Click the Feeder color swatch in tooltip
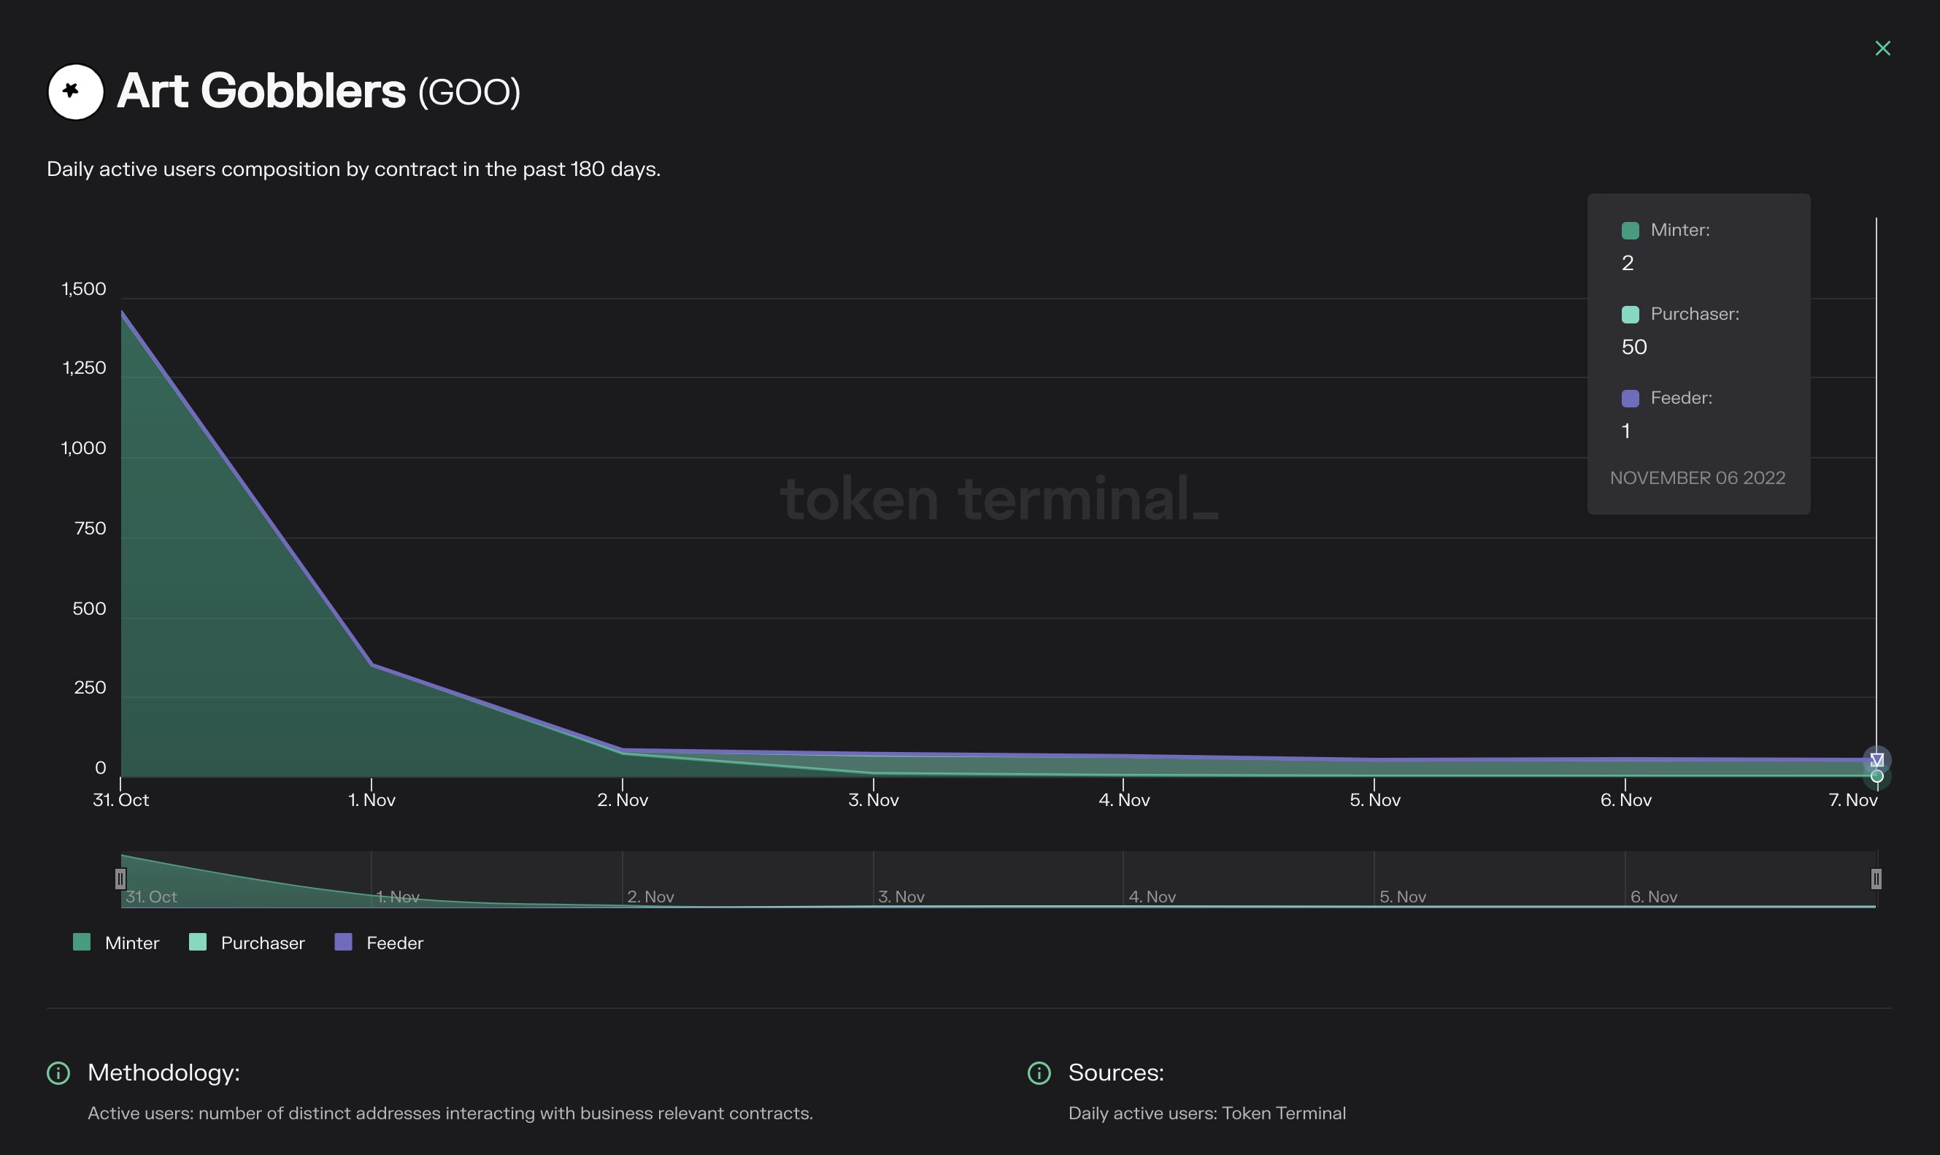This screenshot has width=1940, height=1155. coord(1631,399)
